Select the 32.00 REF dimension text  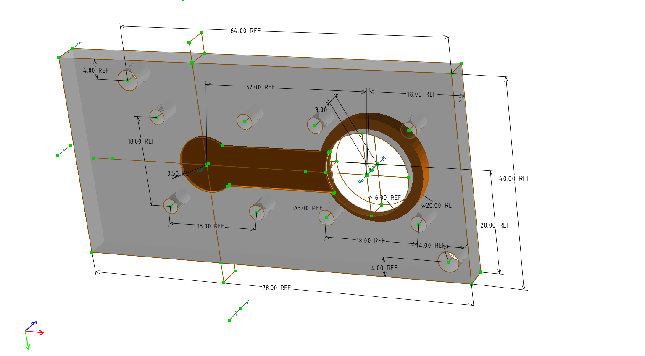coord(260,87)
